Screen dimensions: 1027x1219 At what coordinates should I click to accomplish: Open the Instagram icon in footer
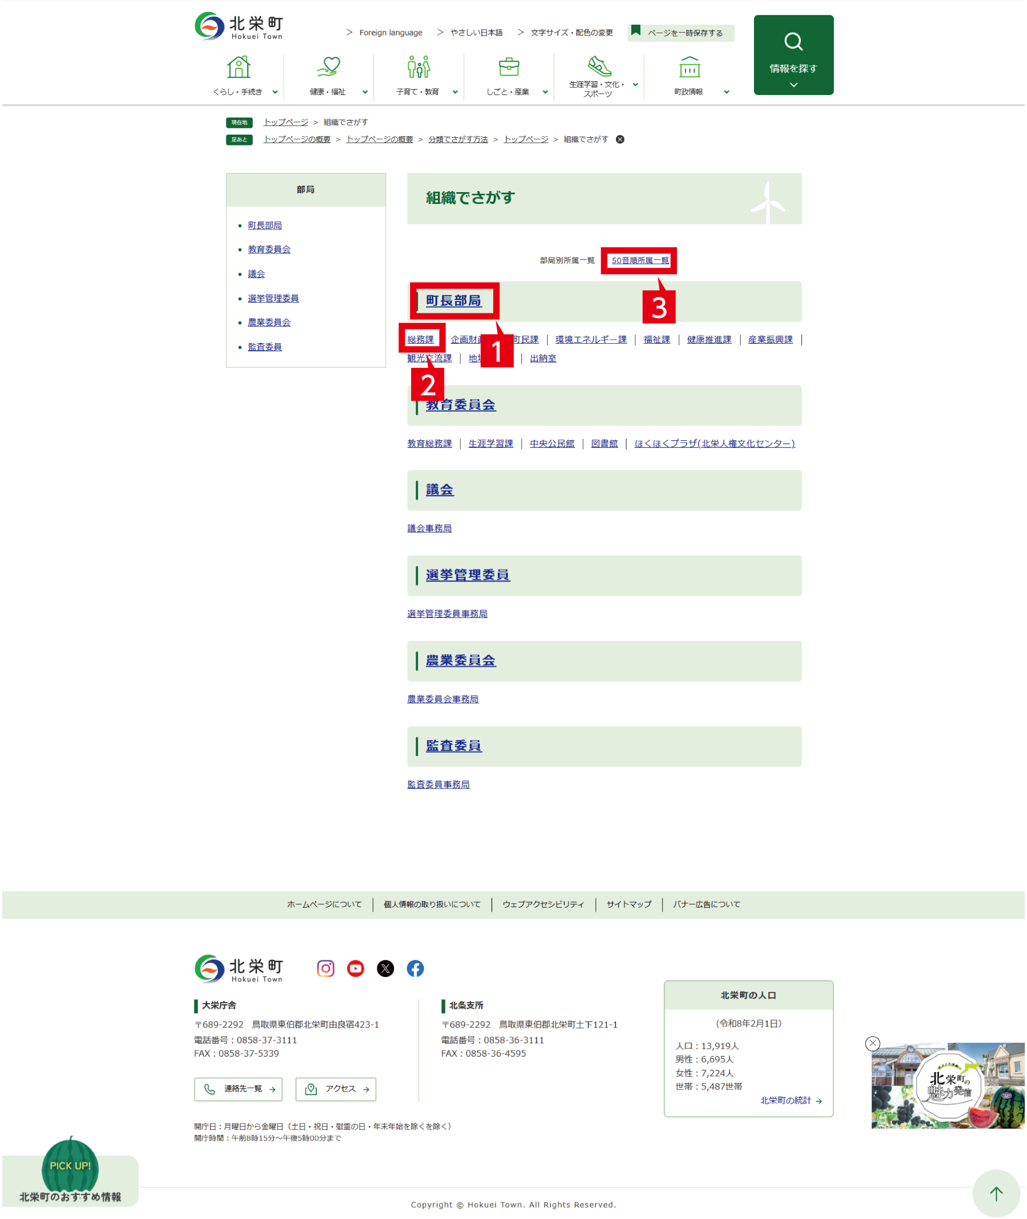coord(325,968)
